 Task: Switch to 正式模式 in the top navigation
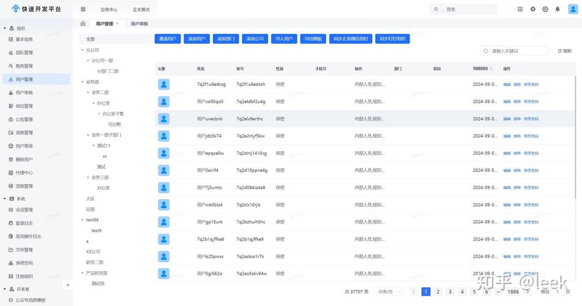141,10
